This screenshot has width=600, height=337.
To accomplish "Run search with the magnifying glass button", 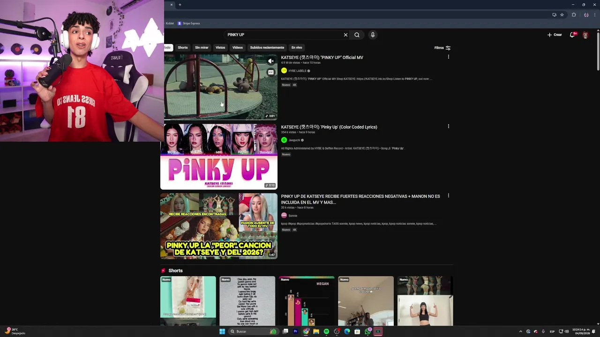I will pyautogui.click(x=357, y=35).
